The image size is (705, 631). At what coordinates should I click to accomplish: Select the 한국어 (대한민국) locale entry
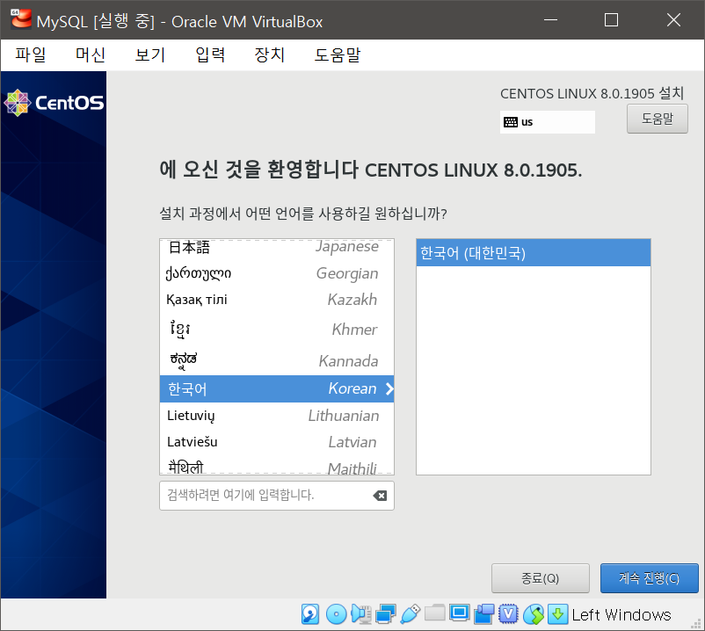click(x=534, y=252)
